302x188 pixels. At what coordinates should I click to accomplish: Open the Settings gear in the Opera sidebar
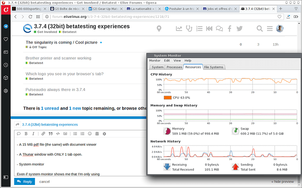click(6, 91)
